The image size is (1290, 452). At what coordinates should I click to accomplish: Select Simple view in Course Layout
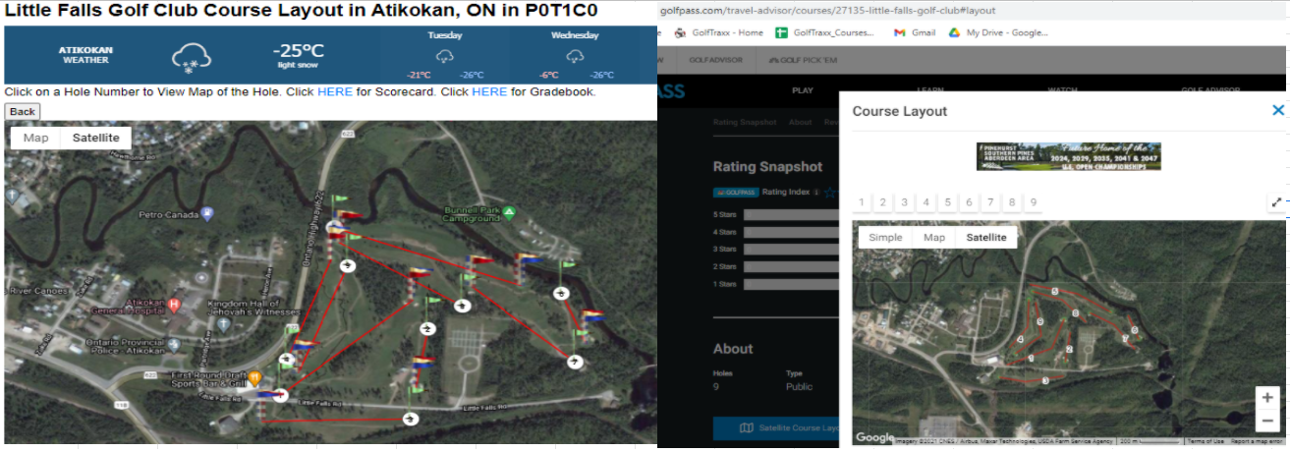(885, 238)
